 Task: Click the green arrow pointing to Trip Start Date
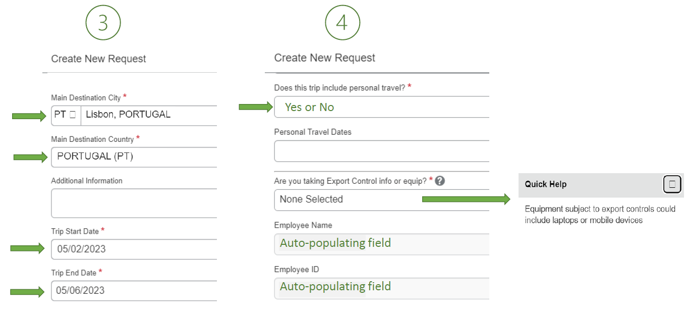(28, 248)
